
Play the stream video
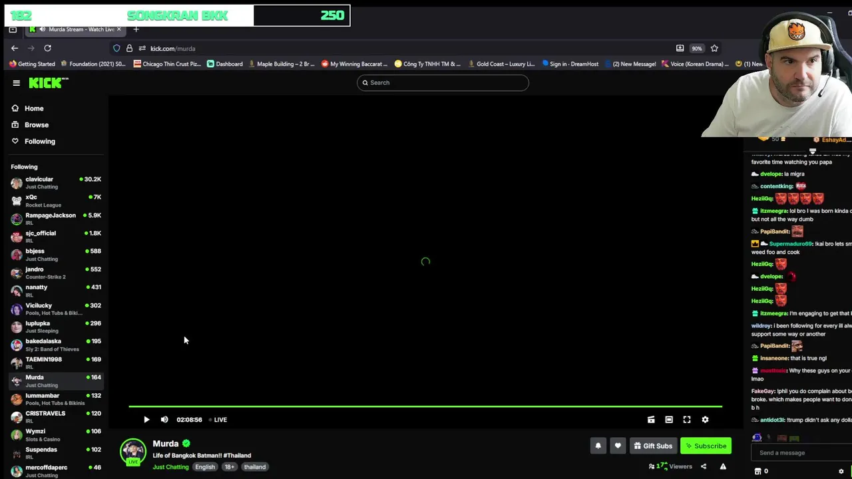tap(146, 420)
